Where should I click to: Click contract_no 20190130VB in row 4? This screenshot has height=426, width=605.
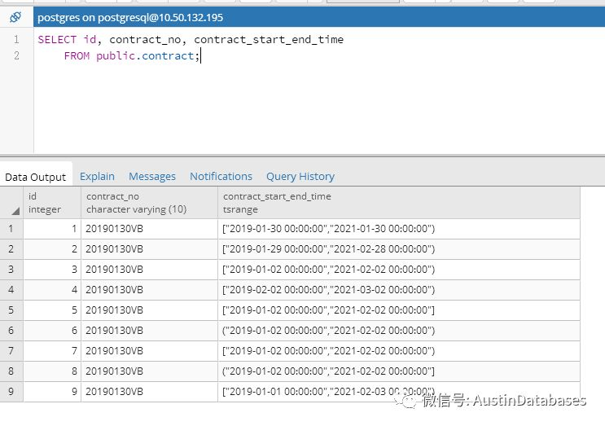149,290
